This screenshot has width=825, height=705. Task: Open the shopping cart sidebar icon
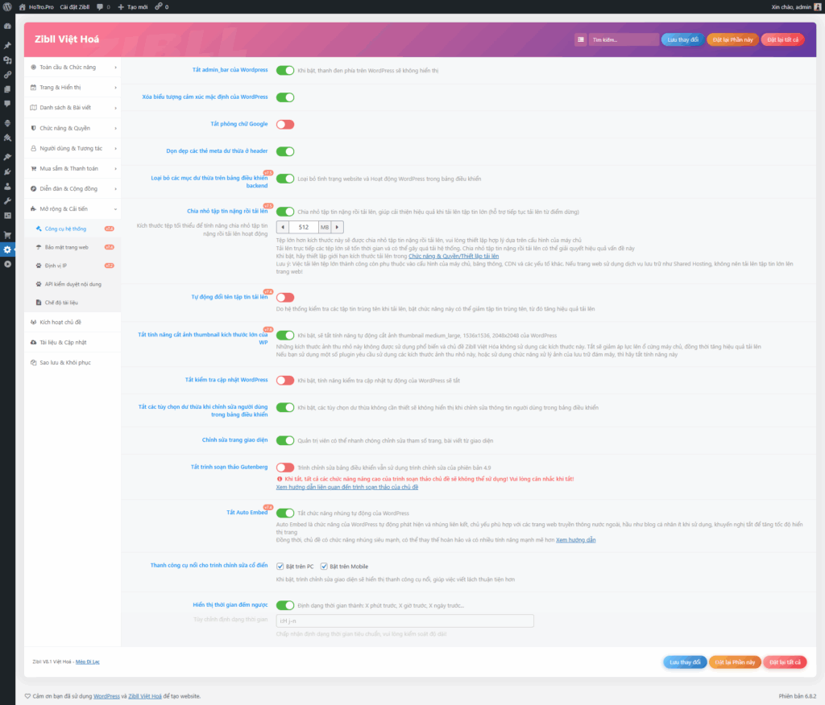pos(7,234)
